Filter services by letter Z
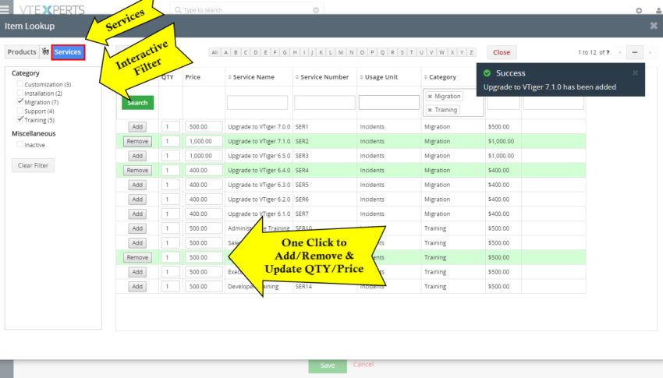663x378 pixels. coord(471,52)
